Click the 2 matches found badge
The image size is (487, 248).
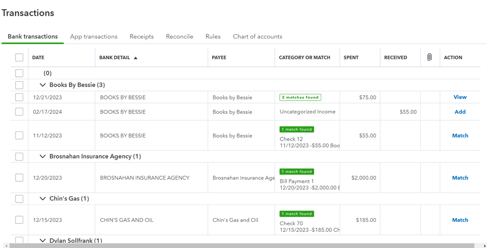tap(301, 97)
